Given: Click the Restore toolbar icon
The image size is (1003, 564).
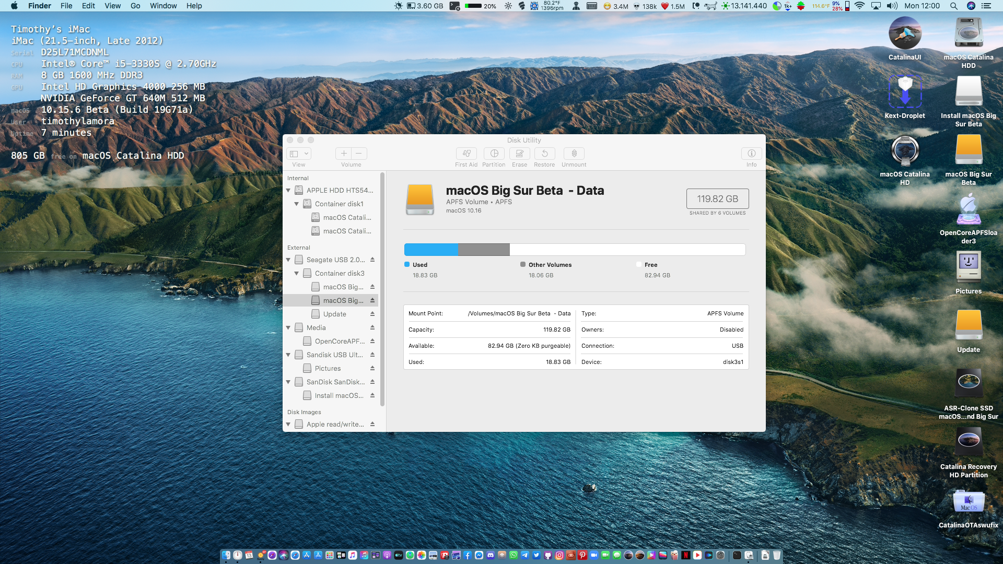Looking at the screenshot, I should click(x=544, y=154).
